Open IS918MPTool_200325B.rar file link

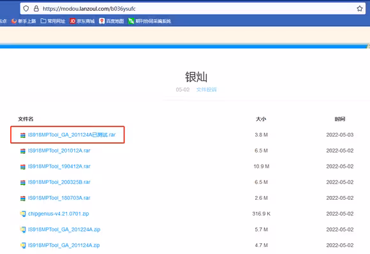pyautogui.click(x=59, y=182)
